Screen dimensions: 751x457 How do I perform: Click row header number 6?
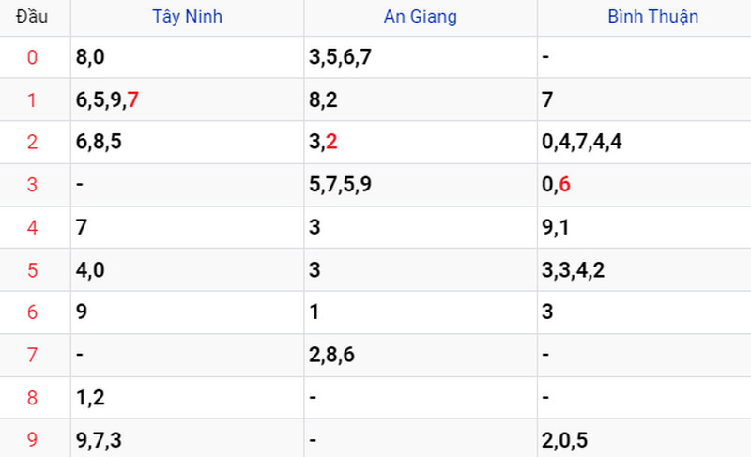click(33, 312)
